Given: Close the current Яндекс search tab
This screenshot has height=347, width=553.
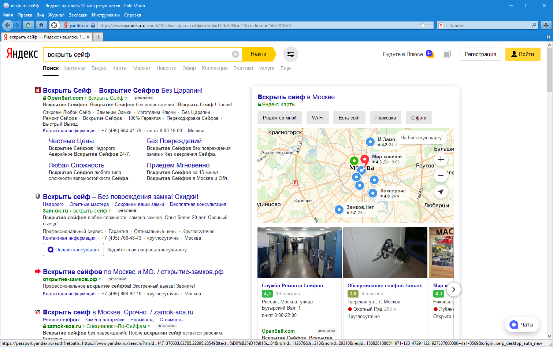Looking at the screenshot, I should (x=88, y=37).
